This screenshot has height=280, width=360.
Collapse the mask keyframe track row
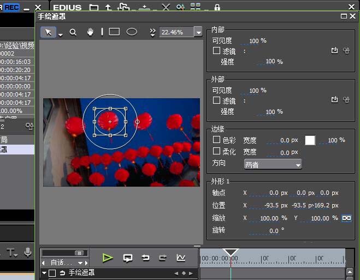click(44, 273)
